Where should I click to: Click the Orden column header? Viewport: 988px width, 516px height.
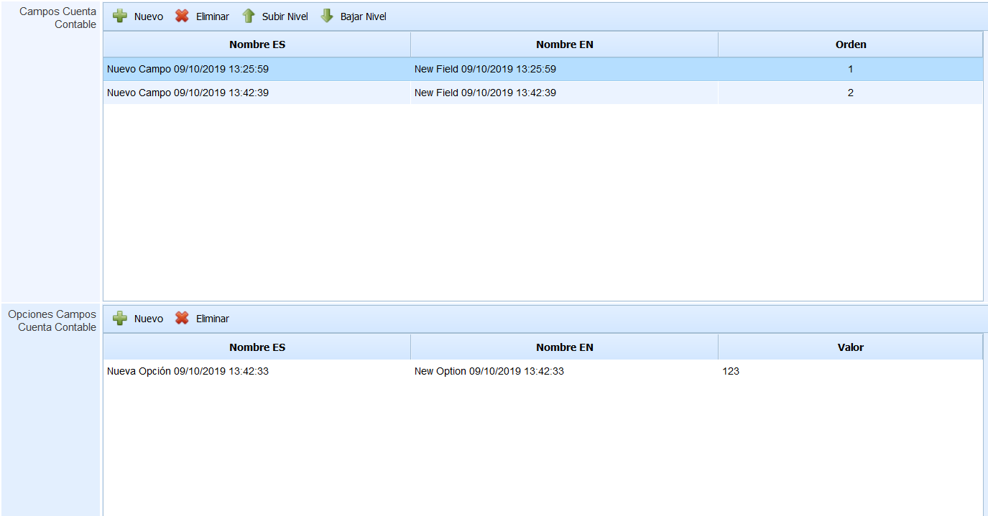coord(850,44)
